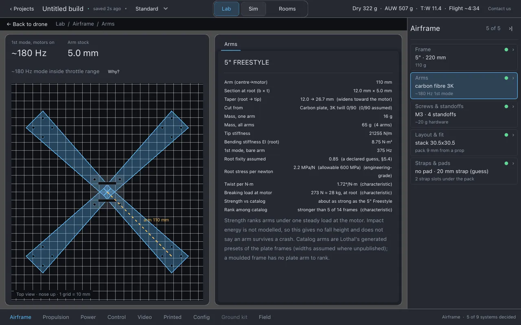This screenshot has height=325, width=521.
Task: Open the Standard mode dropdown
Action: pos(152,9)
